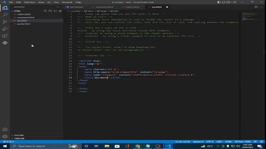Open feedback icon in status bar
Image resolution: width=266 pixels, height=149 pixels.
click(x=255, y=142)
